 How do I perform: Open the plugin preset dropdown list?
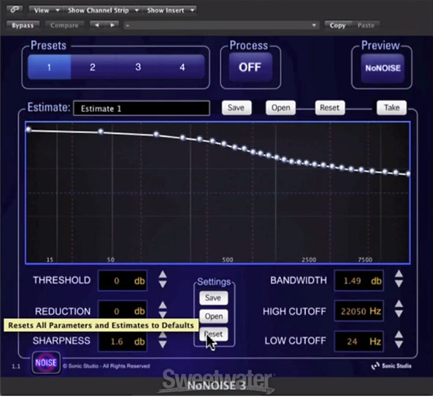[222, 25]
